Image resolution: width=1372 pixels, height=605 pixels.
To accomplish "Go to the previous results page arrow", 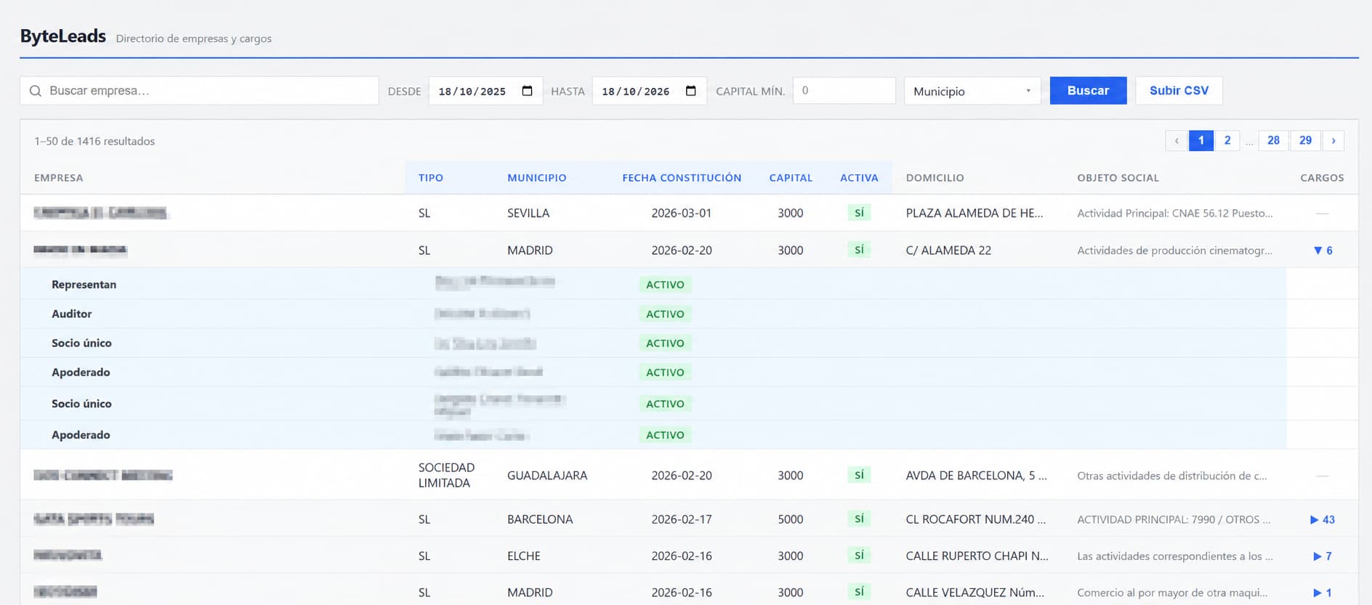I will pos(1177,140).
